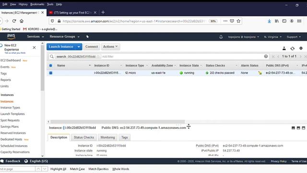
Task: Click the AWS logo home icon
Action: [11, 37]
